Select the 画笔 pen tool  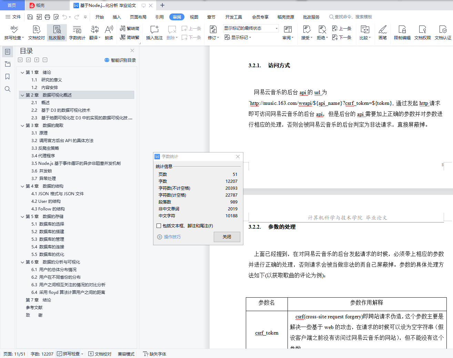382,32
